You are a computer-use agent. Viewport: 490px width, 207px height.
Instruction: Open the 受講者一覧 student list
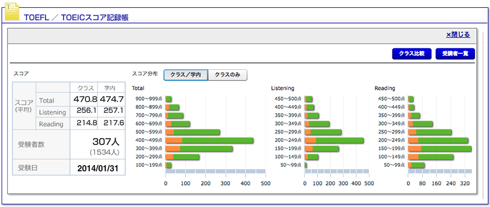pos(455,53)
